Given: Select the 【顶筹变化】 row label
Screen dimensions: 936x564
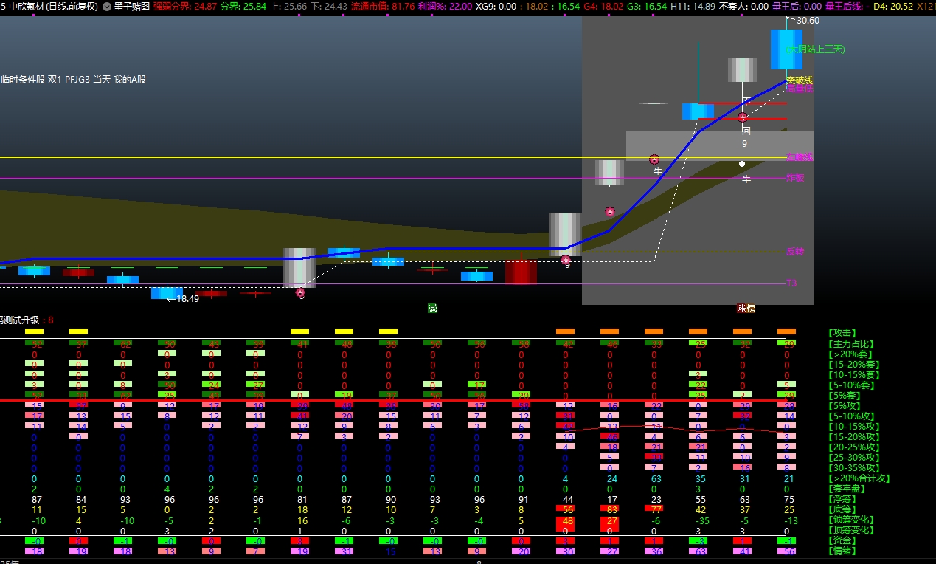Looking at the screenshot, I should pyautogui.click(x=850, y=529).
